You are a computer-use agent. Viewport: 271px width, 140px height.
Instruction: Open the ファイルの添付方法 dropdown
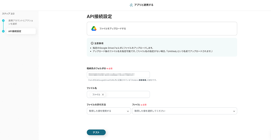pyautogui.click(x=109, y=111)
